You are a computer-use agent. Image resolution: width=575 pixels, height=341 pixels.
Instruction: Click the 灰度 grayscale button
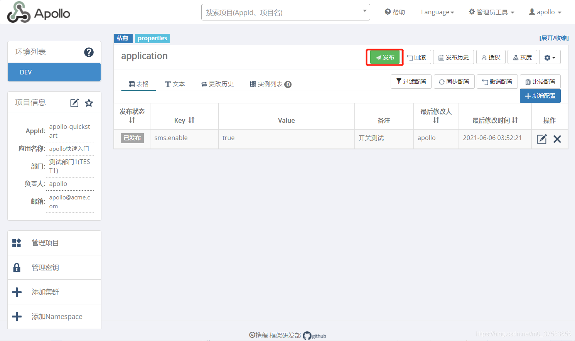(x=522, y=57)
